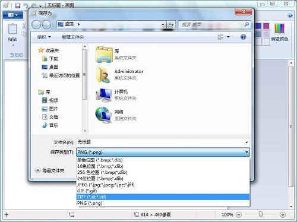The height and width of the screenshot is (222, 297).
Task: Open the view options dropdown arrow
Action: pos(228,37)
